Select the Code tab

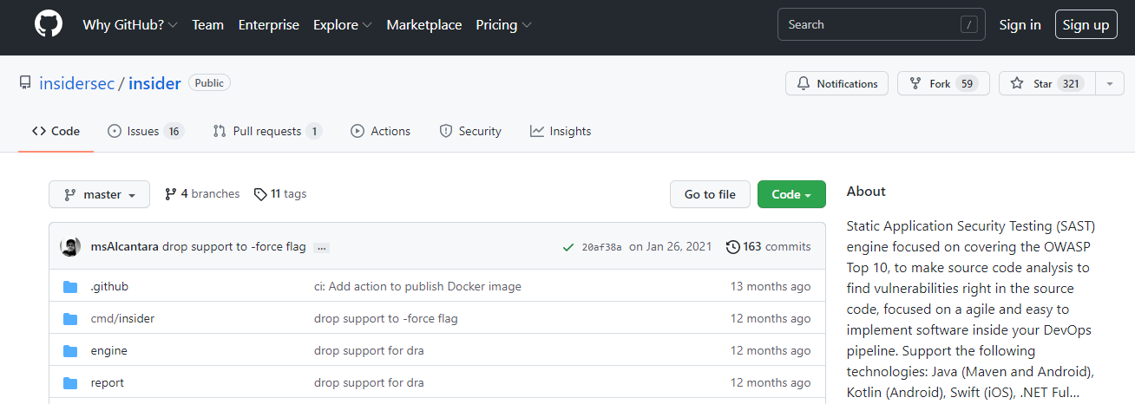click(x=56, y=131)
